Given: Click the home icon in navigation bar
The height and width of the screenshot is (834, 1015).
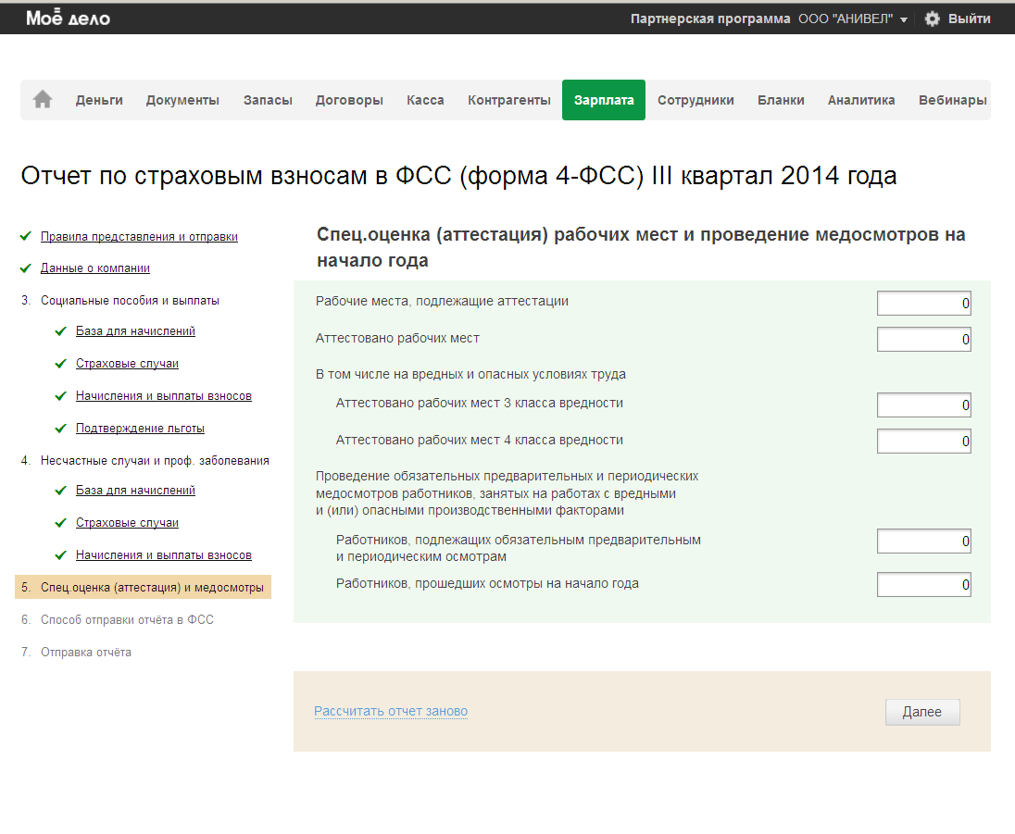Looking at the screenshot, I should coord(43,100).
